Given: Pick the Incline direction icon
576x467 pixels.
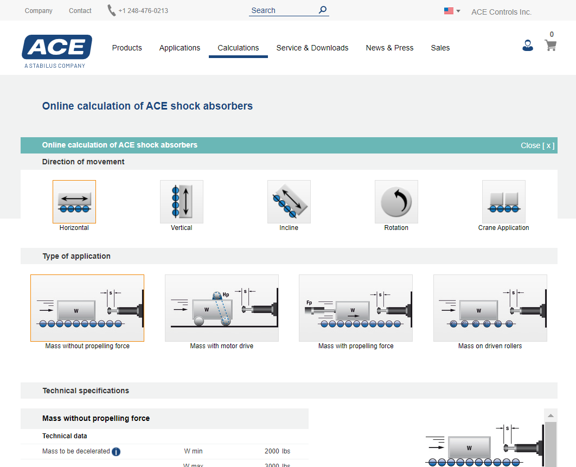Looking at the screenshot, I should click(289, 202).
